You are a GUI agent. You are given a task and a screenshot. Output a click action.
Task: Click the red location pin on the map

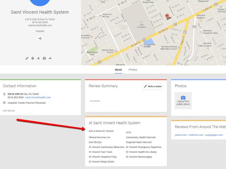pyautogui.click(x=167, y=17)
